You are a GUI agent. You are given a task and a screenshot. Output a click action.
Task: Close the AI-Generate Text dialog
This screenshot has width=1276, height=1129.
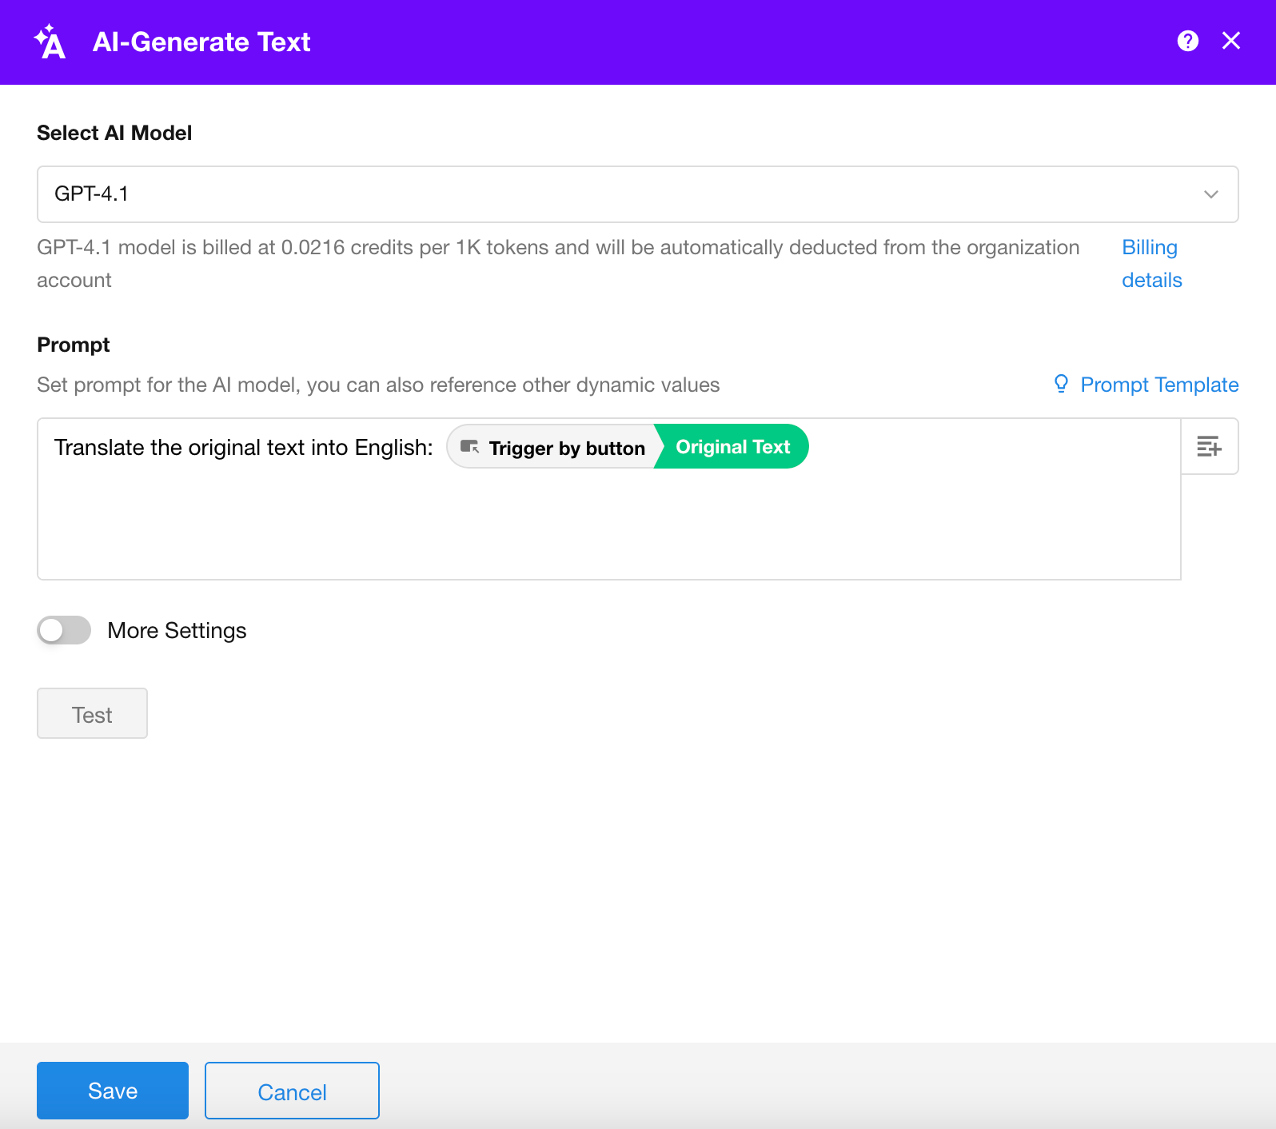point(1231,41)
